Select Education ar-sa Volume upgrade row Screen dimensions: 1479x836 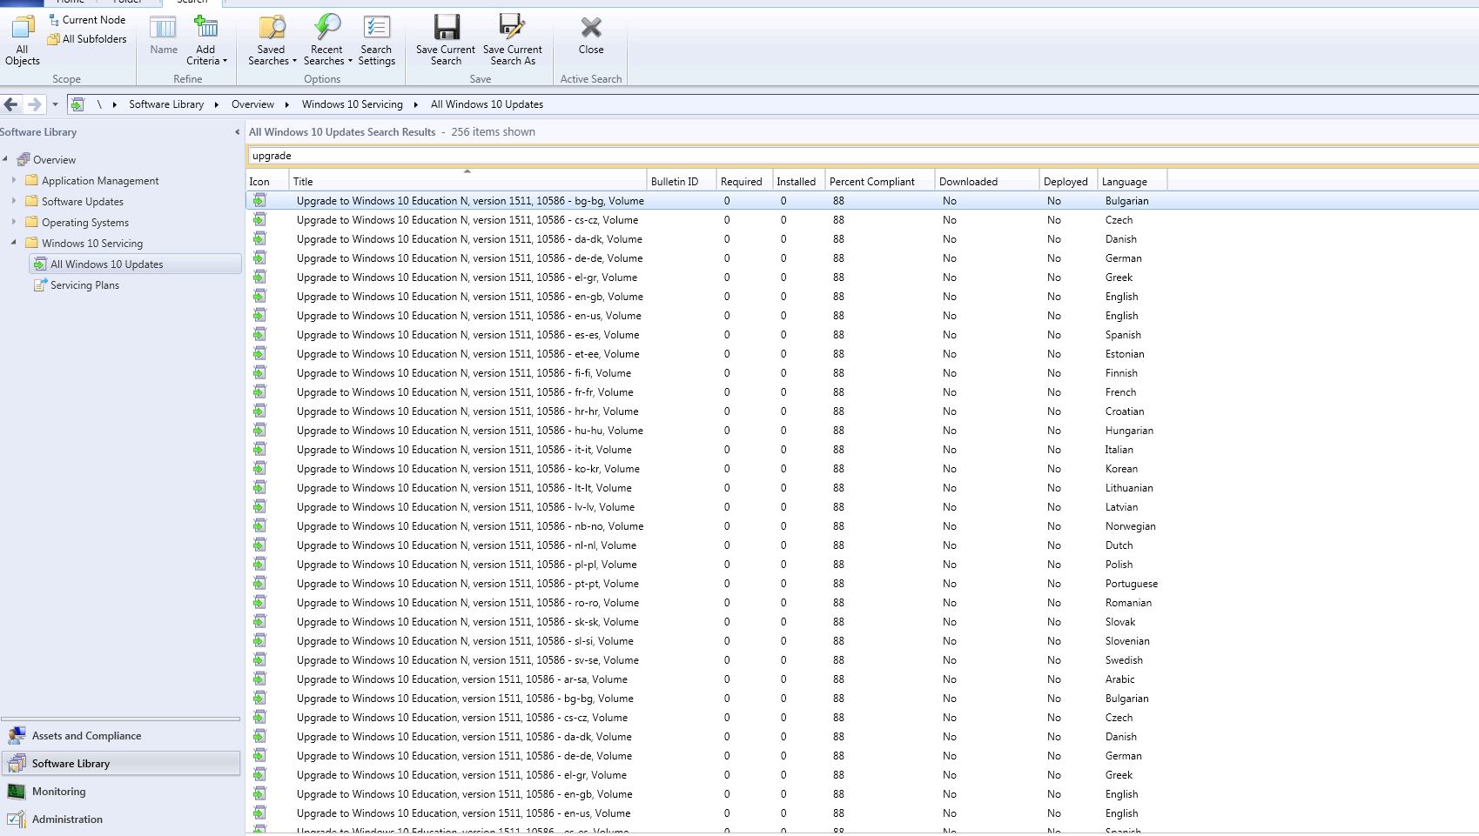pyautogui.click(x=862, y=679)
